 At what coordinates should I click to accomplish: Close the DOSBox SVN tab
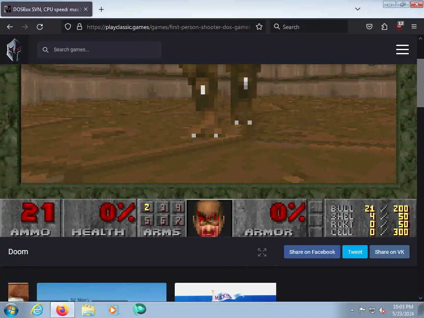(86, 9)
